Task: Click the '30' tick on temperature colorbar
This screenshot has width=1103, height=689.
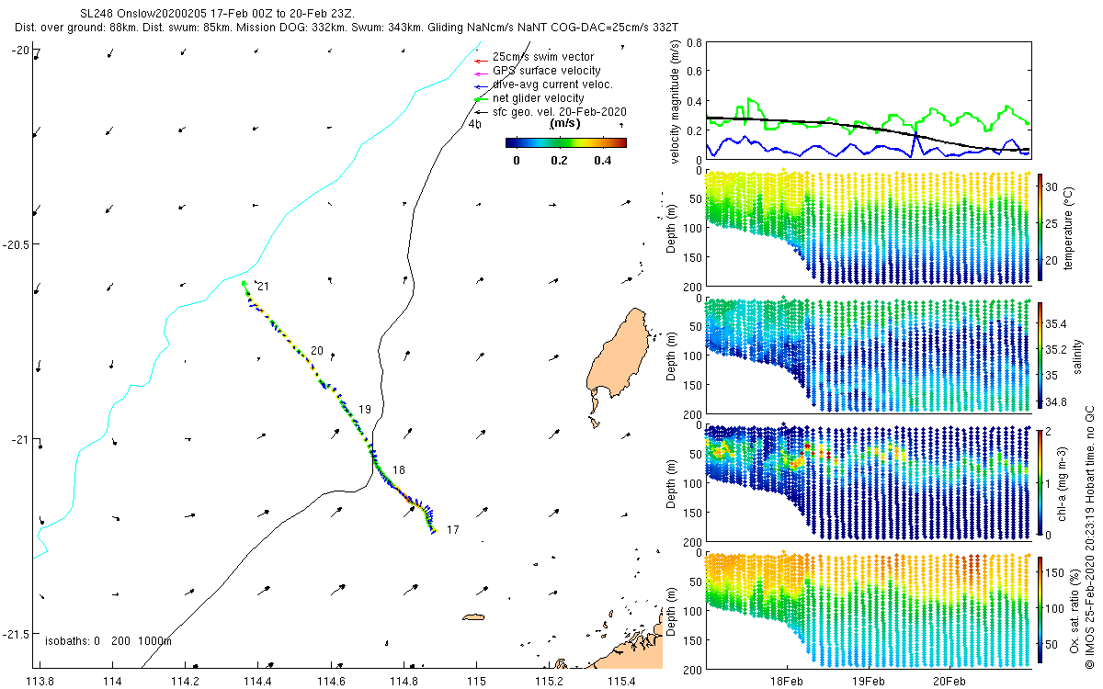Action: [x=1053, y=185]
